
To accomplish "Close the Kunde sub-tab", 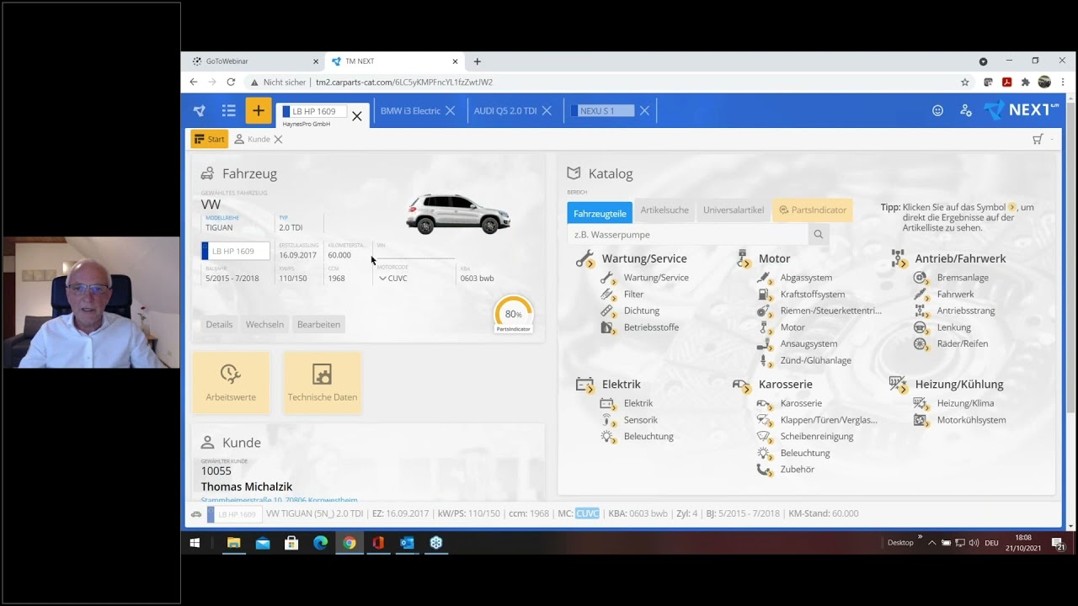I will click(278, 140).
